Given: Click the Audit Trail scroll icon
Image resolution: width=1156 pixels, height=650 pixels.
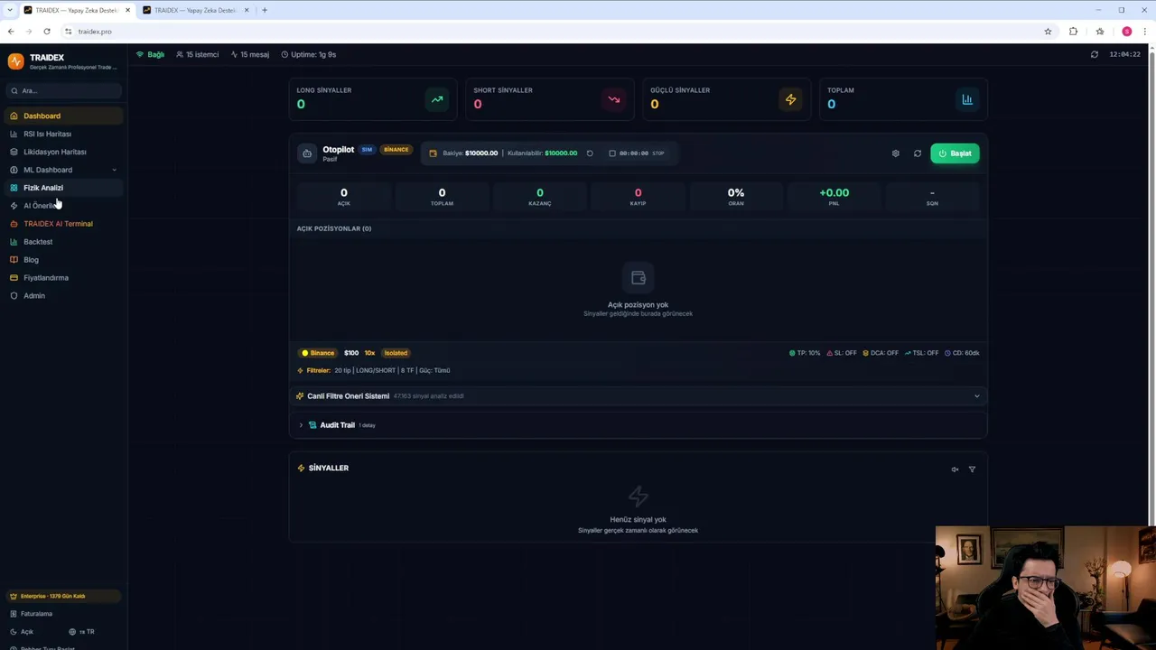Looking at the screenshot, I should coord(312,425).
